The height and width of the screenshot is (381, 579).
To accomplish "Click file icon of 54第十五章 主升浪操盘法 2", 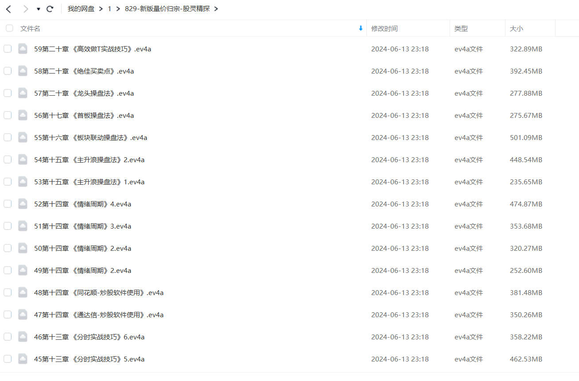I will pos(23,159).
